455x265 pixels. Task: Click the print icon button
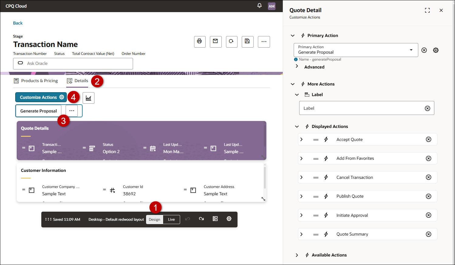coord(200,42)
